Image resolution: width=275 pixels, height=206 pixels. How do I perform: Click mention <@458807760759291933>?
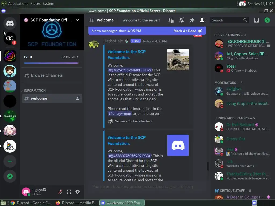click(x=129, y=156)
